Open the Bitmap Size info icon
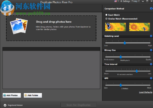This screenshot has width=153, height=108. pos(151,50)
